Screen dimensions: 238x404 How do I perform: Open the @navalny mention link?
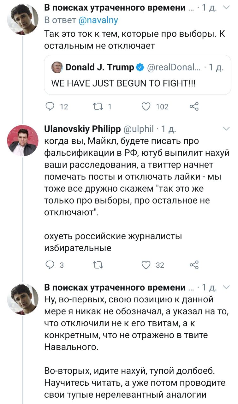coord(98,20)
